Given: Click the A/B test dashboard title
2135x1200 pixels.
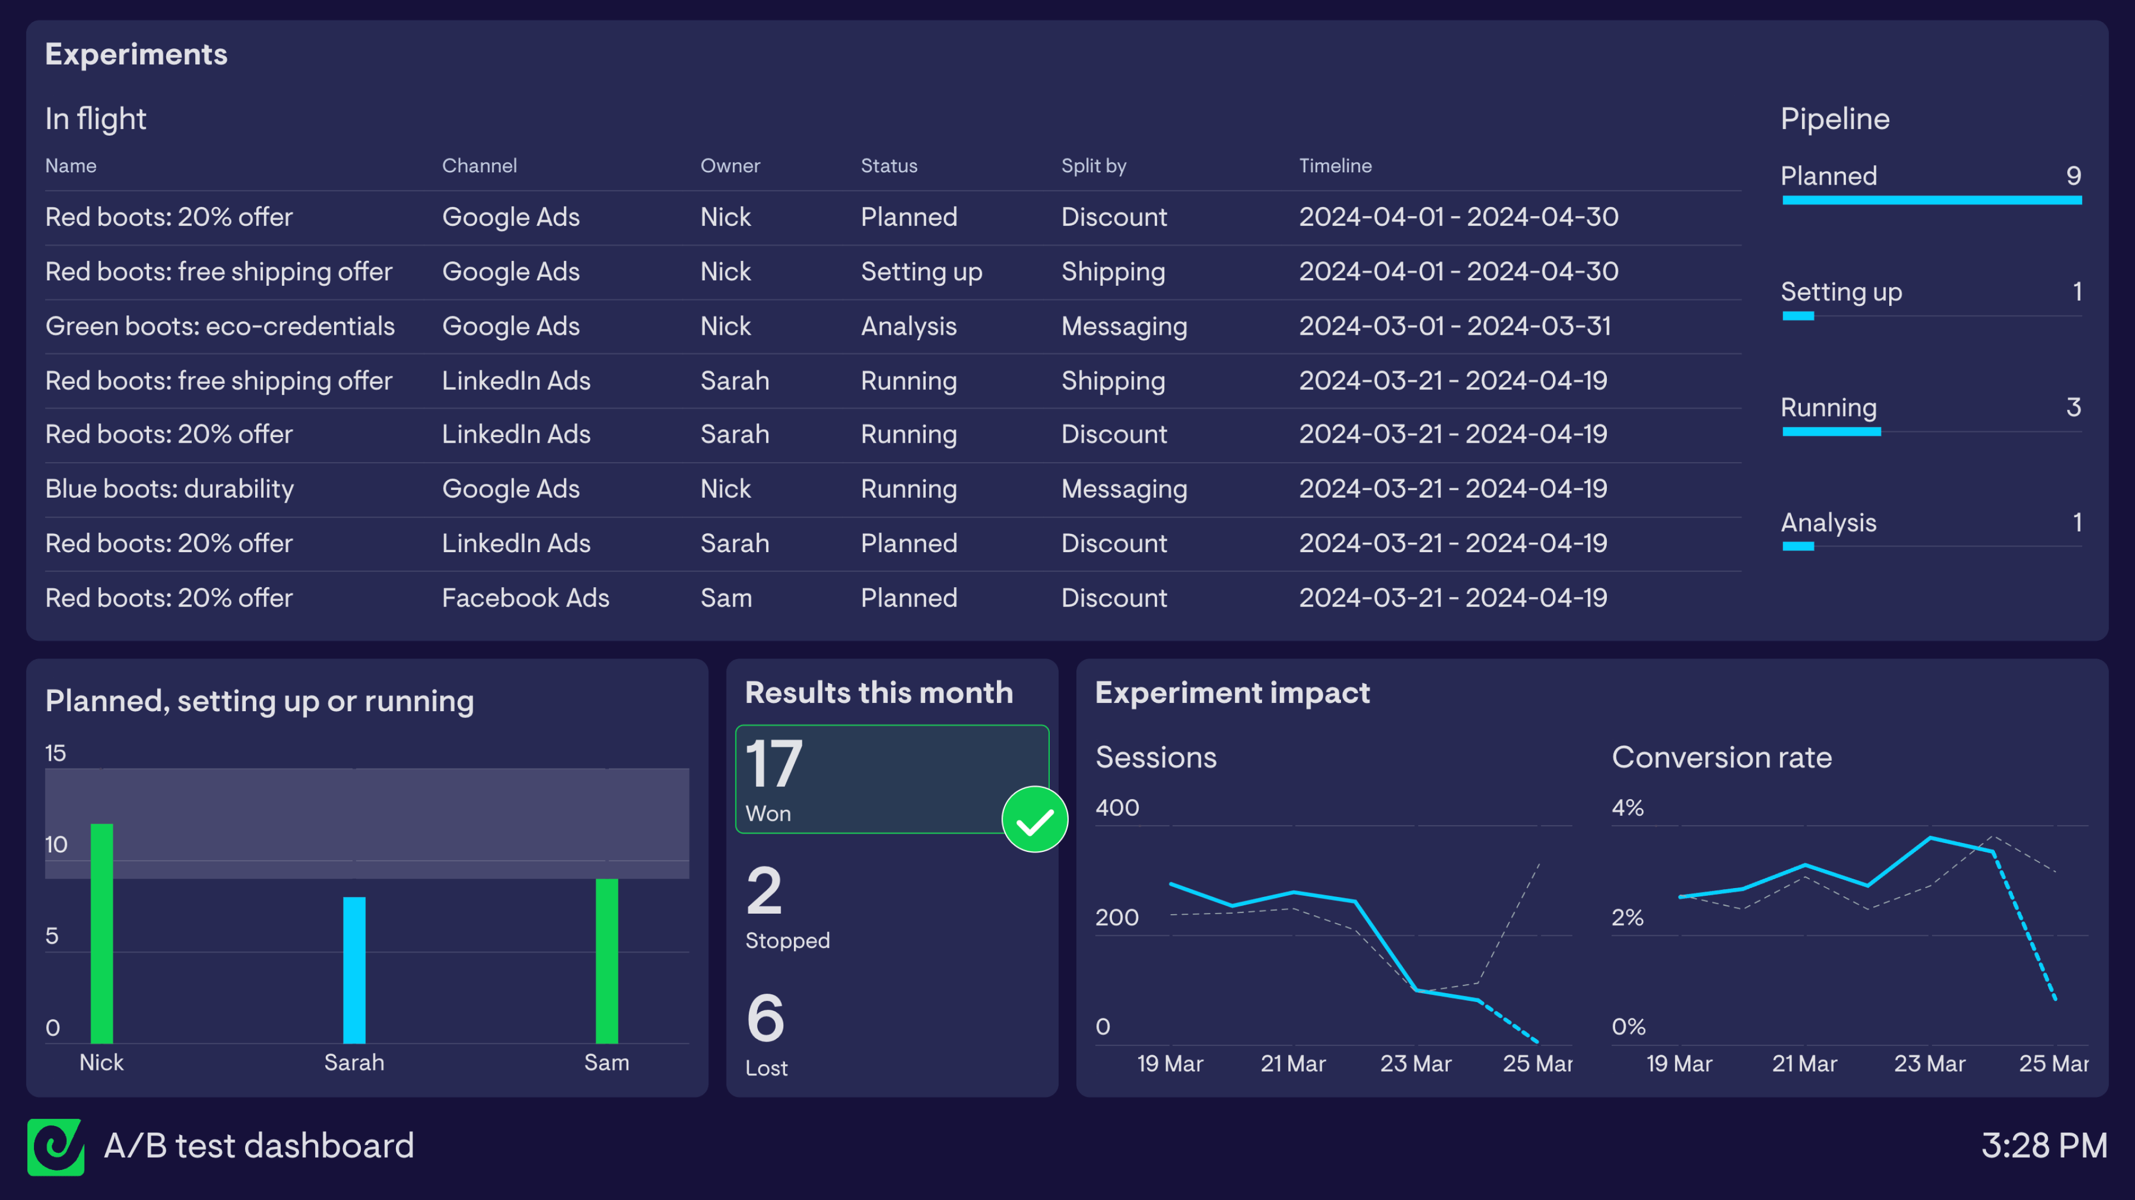Looking at the screenshot, I should coord(259,1147).
